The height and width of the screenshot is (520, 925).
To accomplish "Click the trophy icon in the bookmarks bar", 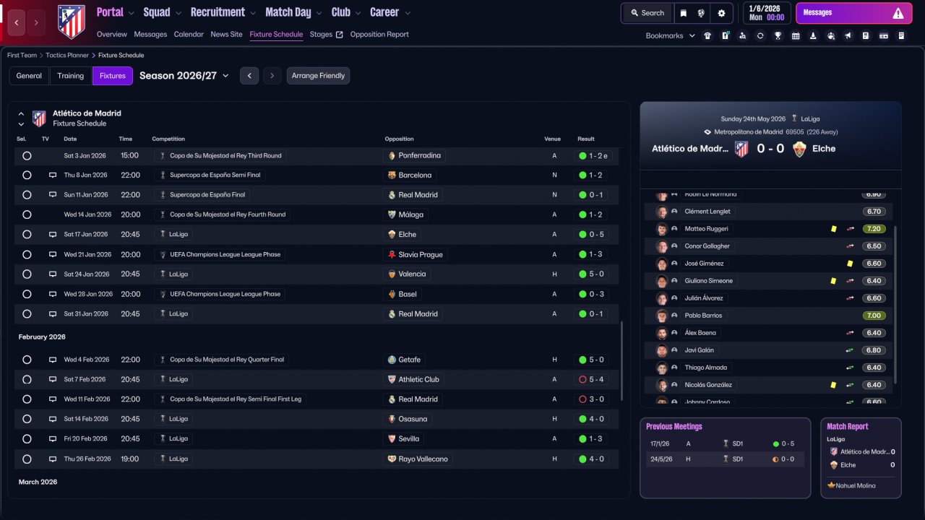I will [778, 35].
